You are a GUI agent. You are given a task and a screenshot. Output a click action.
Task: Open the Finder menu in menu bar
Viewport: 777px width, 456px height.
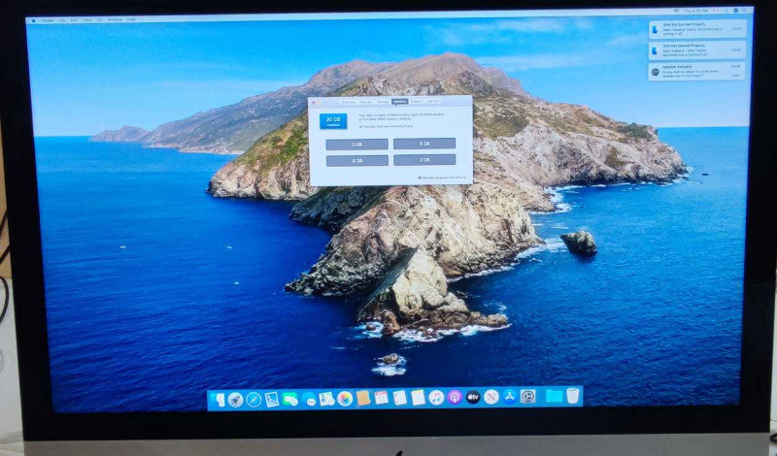pos(48,20)
